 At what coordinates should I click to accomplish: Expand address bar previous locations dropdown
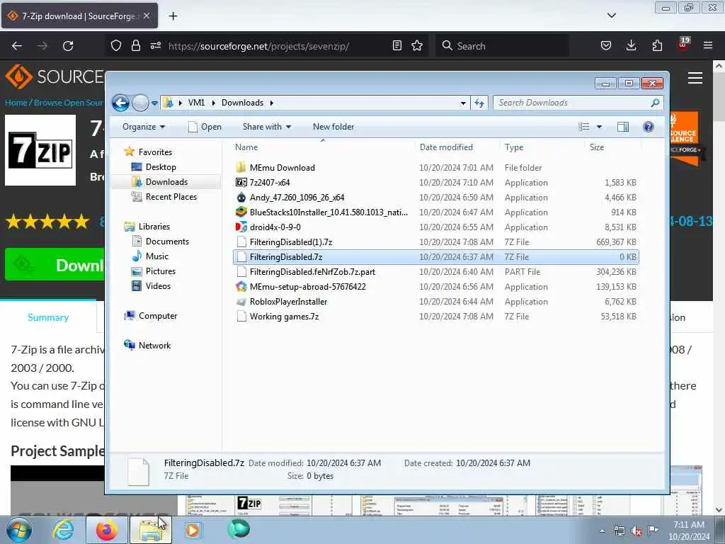(x=463, y=103)
